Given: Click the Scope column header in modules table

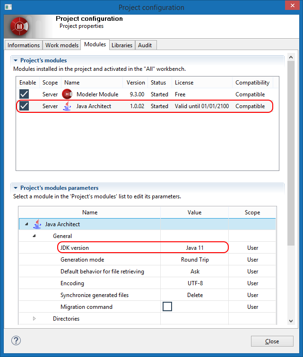Looking at the screenshot, I should [x=50, y=83].
